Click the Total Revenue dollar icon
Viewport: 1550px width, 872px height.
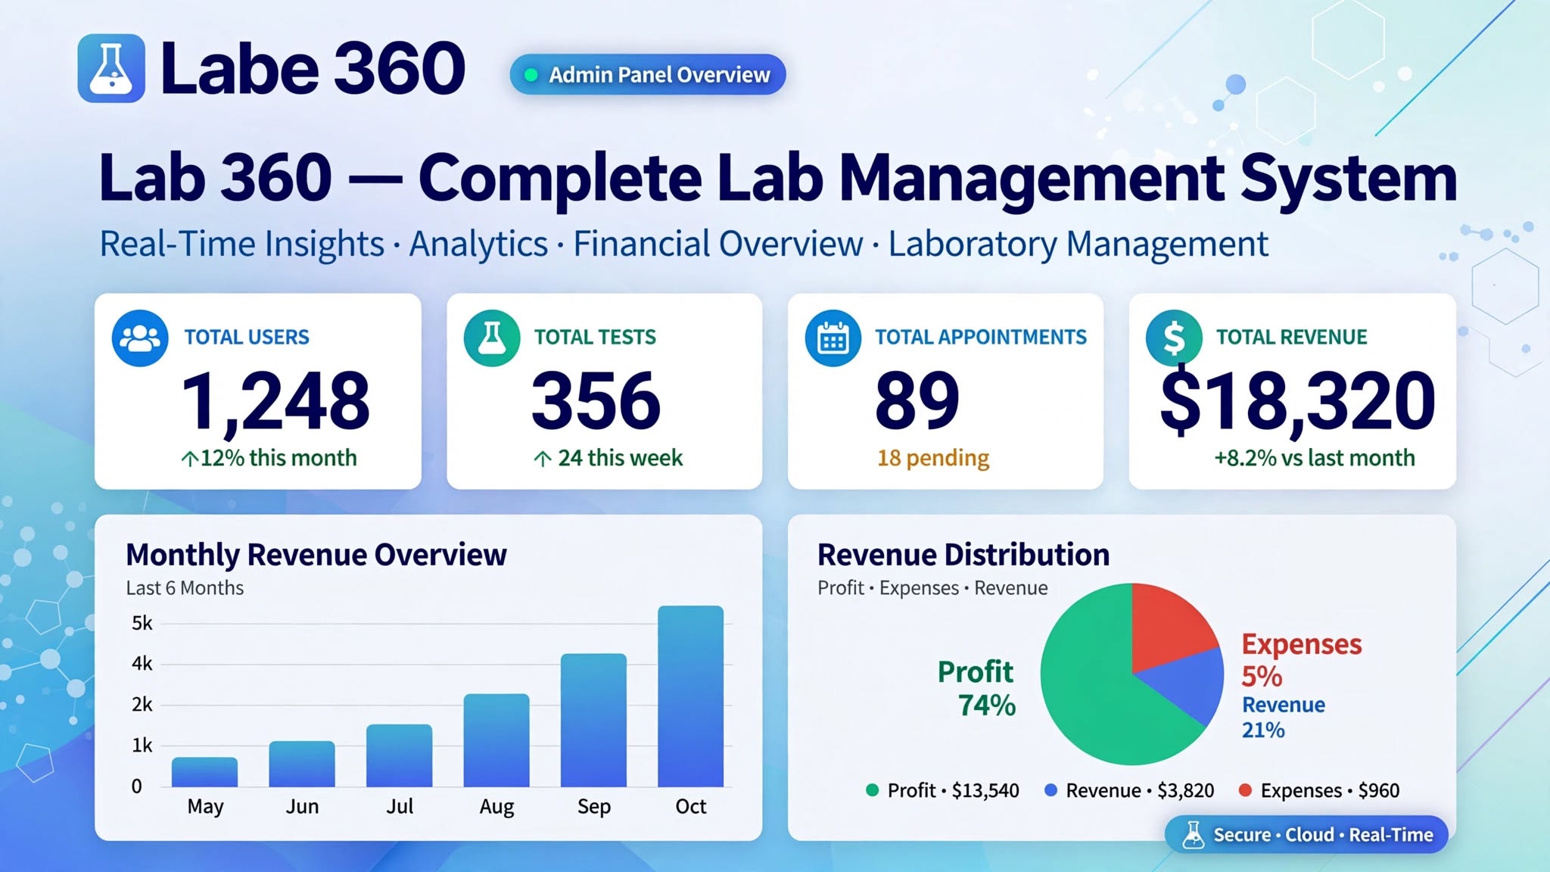(1174, 338)
